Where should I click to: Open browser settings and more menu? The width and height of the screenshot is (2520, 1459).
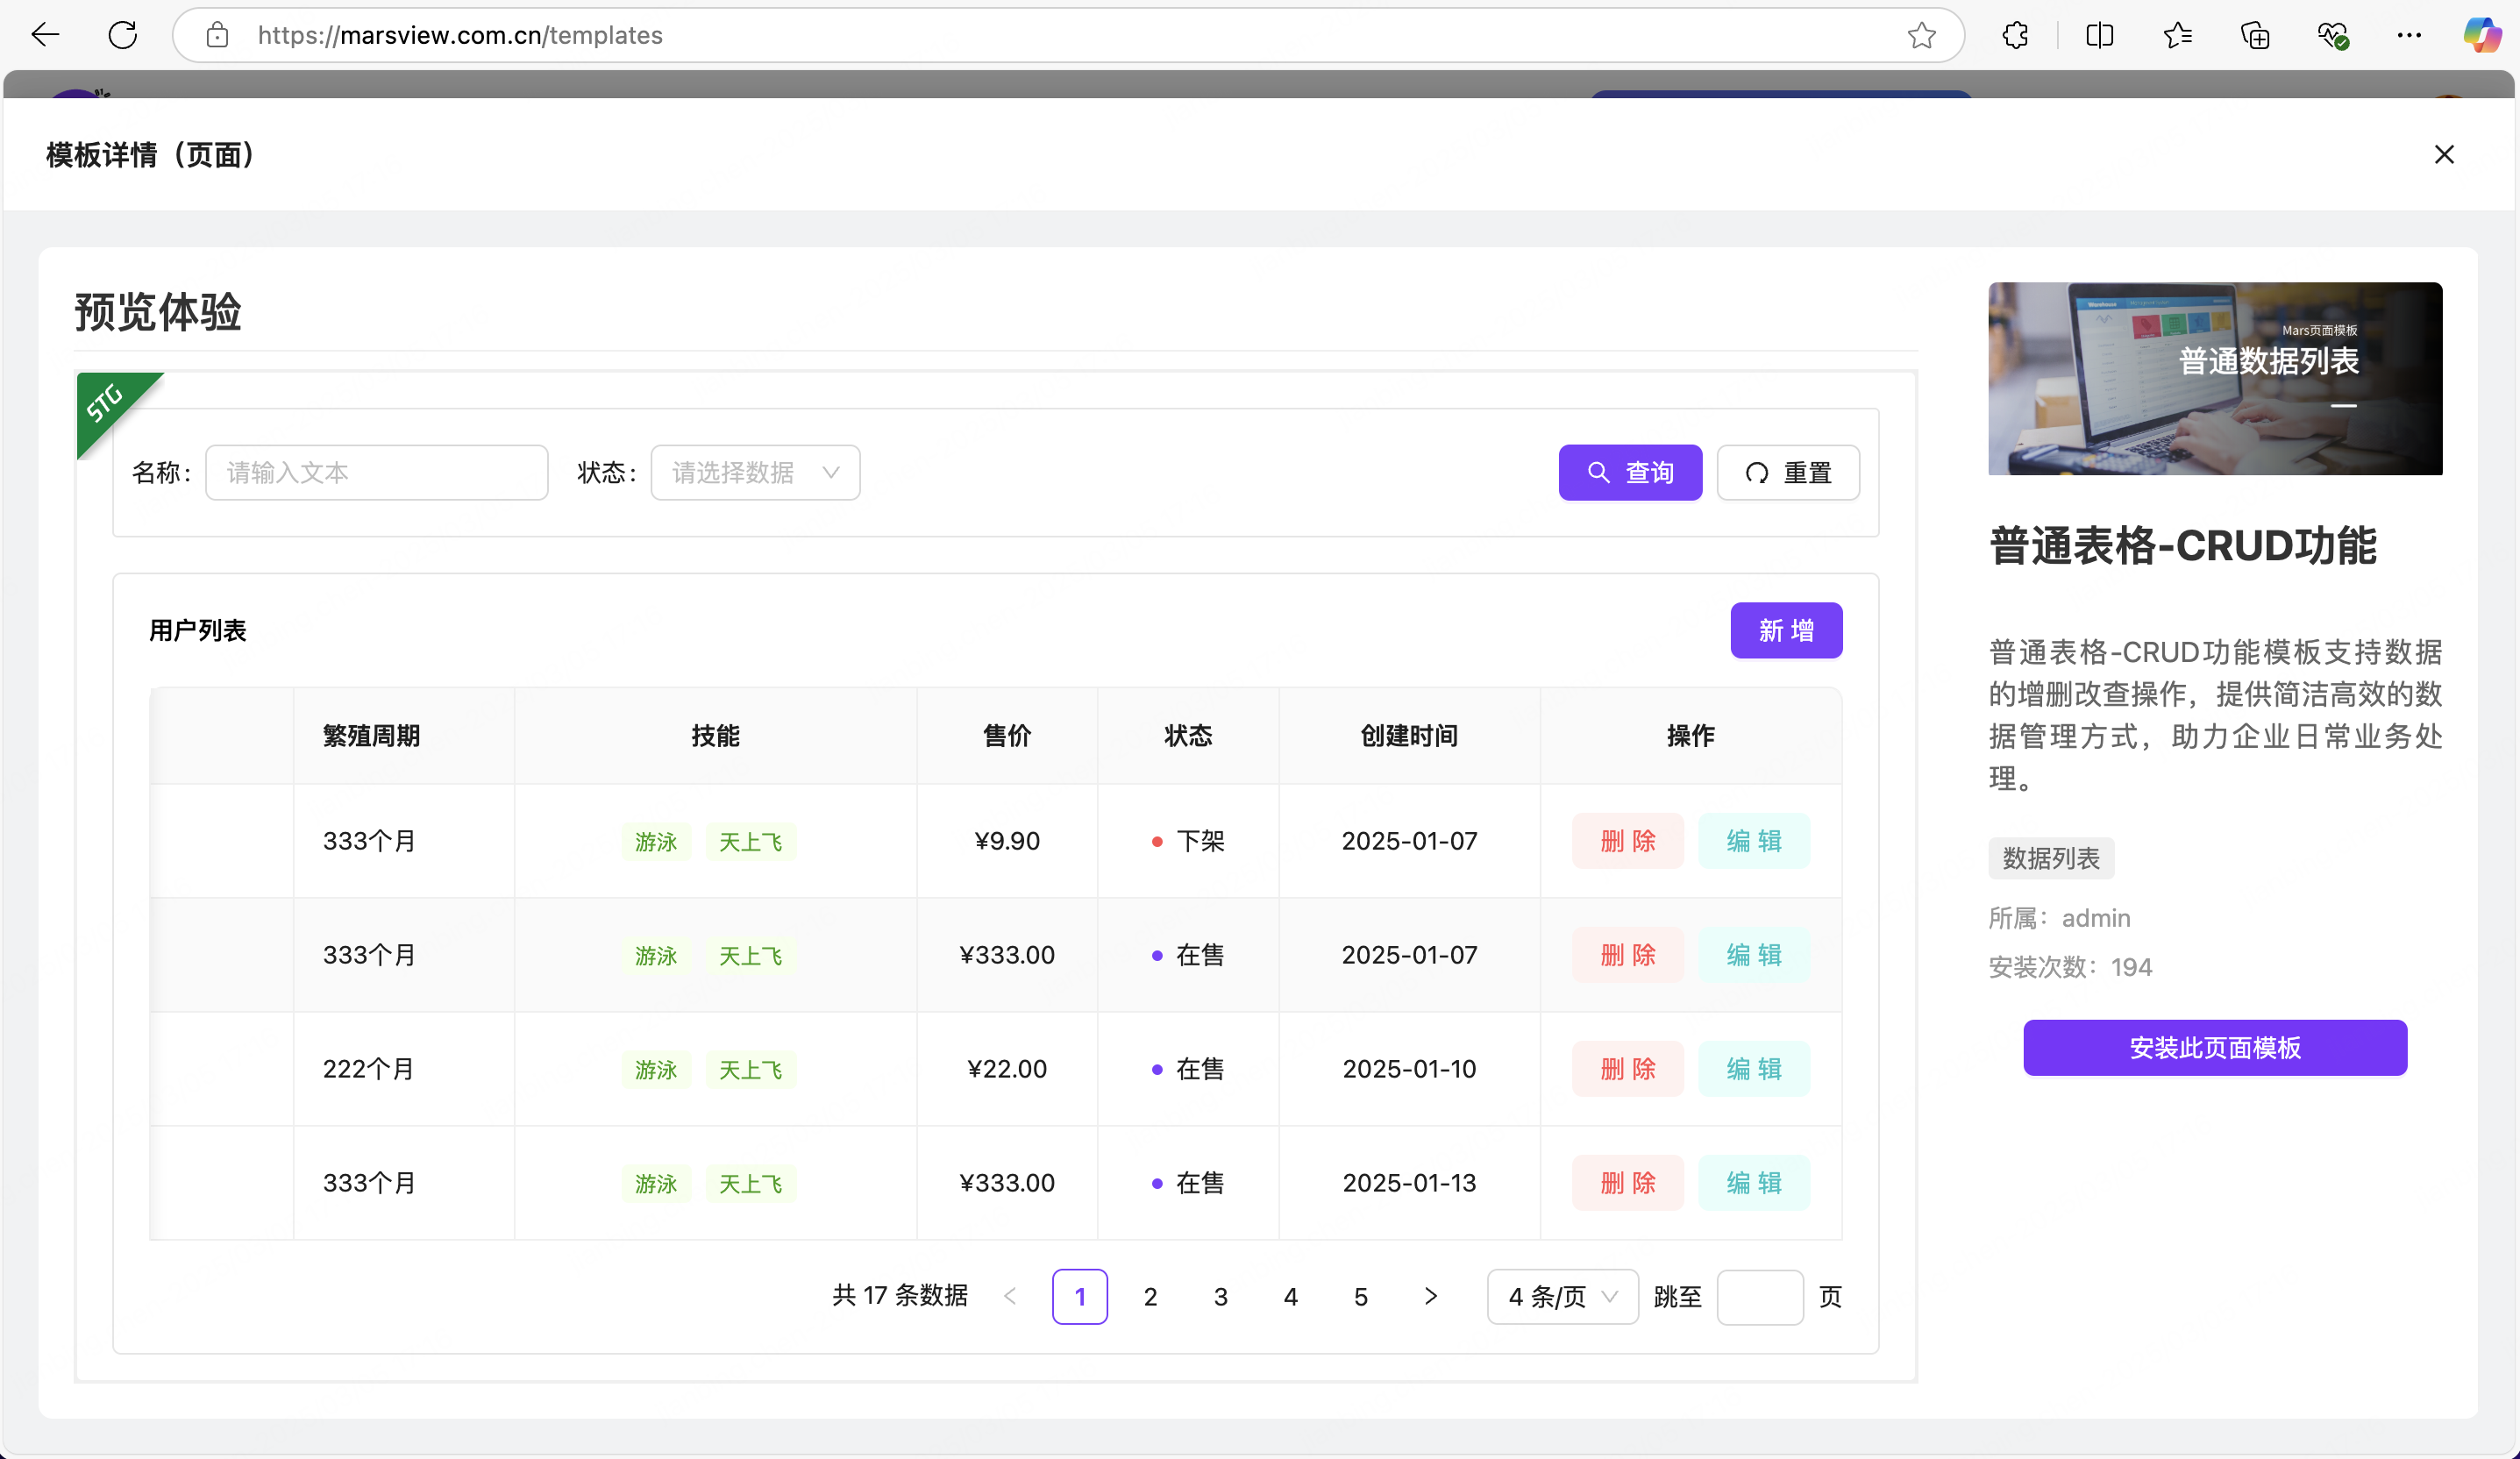2409,35
